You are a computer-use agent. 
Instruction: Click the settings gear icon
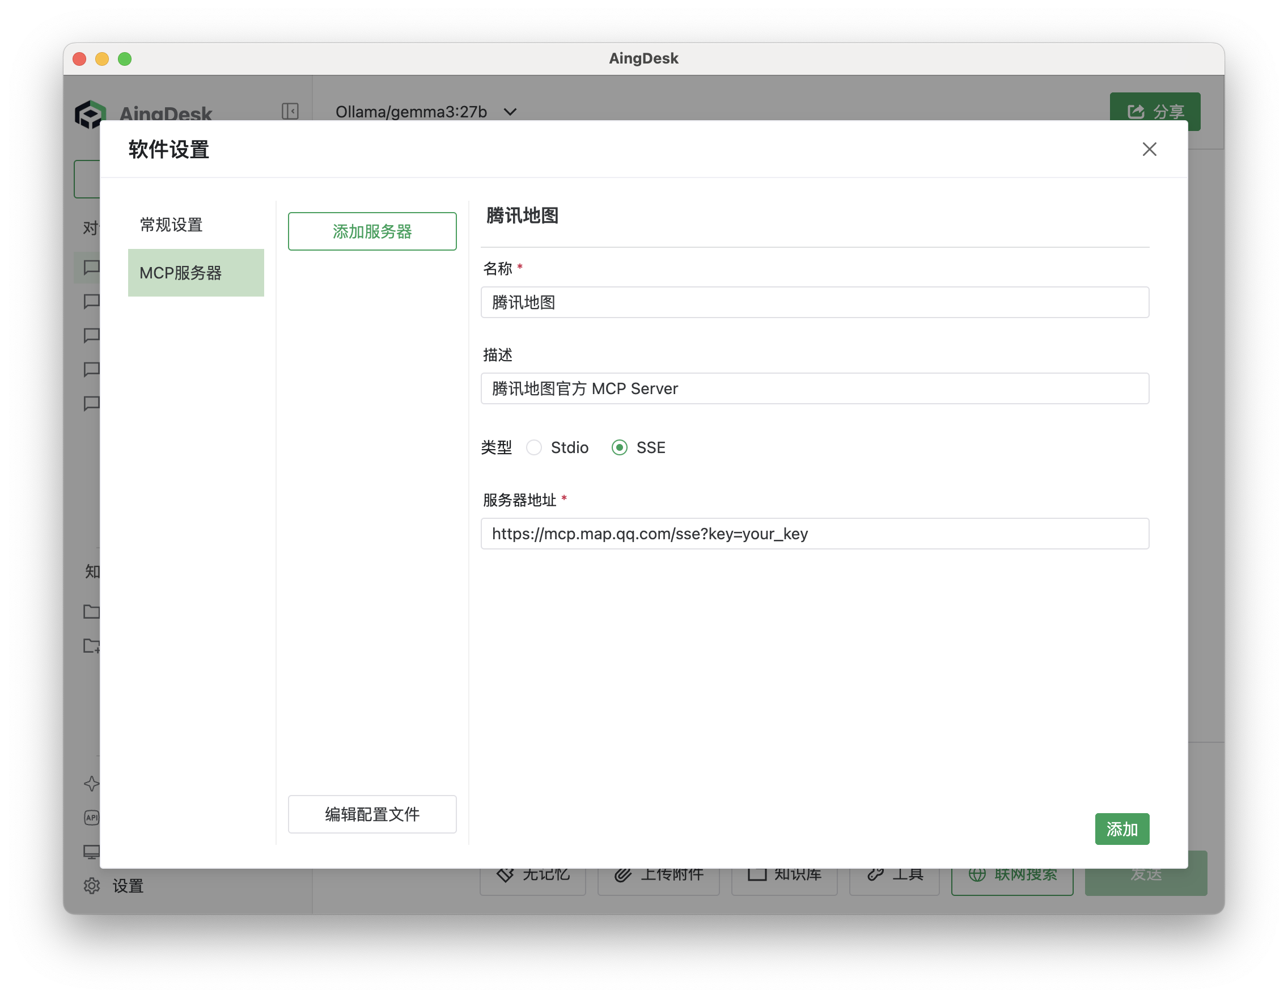click(92, 885)
